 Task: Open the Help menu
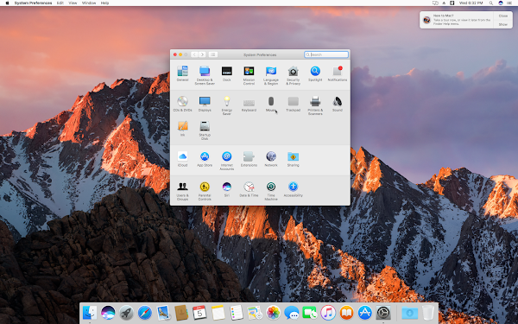104,3
